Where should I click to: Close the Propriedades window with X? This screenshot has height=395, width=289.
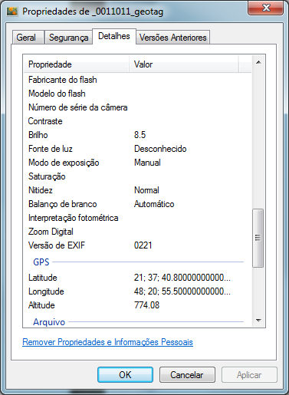(265, 8)
